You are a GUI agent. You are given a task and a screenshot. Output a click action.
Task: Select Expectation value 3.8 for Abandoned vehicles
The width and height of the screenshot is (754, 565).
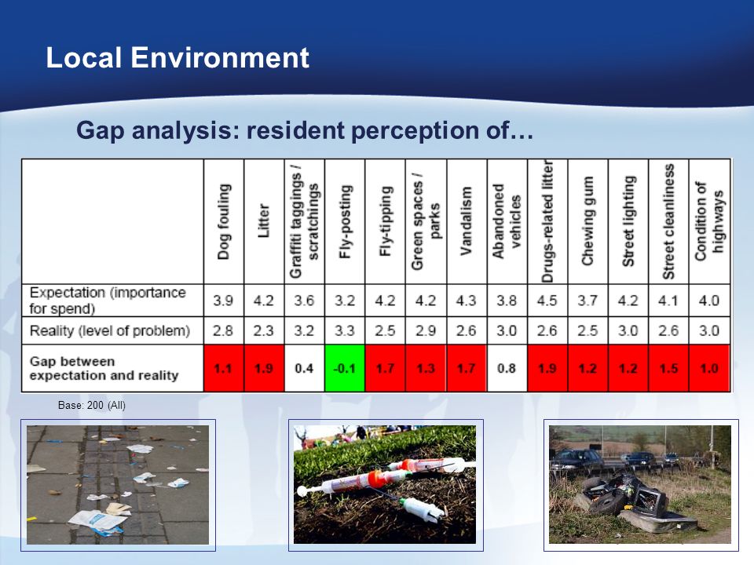[507, 301]
